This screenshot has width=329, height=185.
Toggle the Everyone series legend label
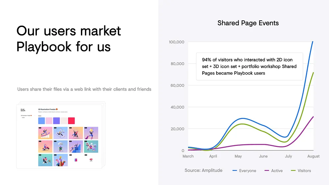click(248, 171)
